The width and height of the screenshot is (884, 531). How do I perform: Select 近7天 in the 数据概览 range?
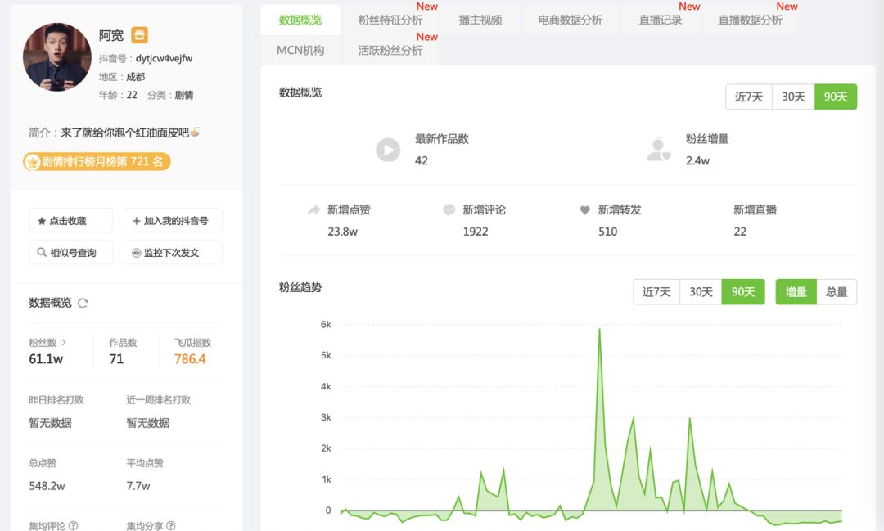[x=749, y=97]
